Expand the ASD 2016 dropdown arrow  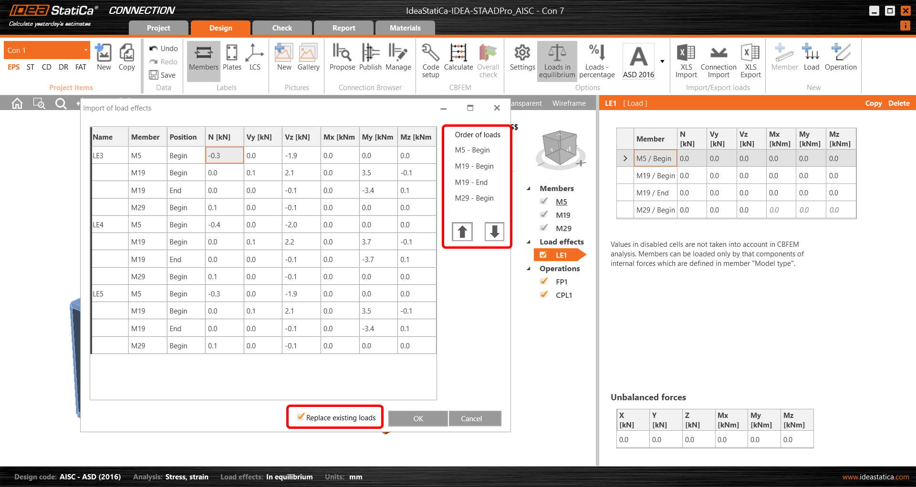click(x=662, y=61)
